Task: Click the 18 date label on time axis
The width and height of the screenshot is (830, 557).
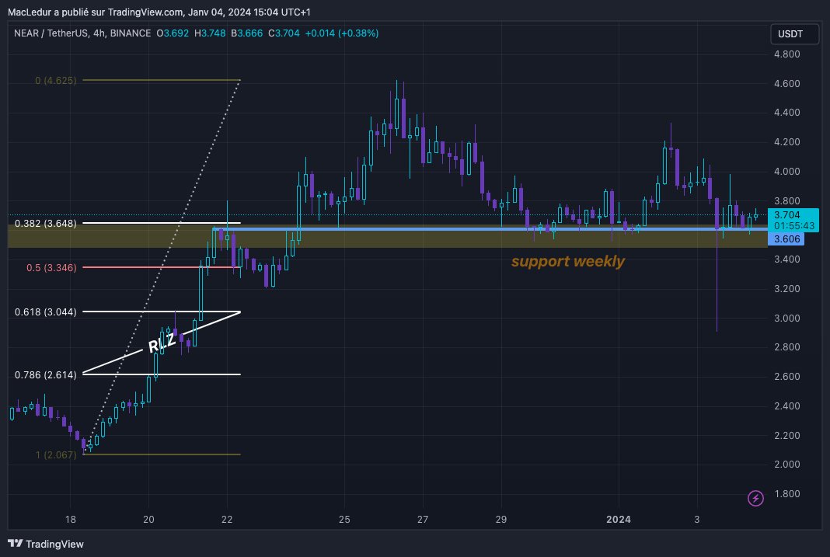Action: click(x=71, y=520)
